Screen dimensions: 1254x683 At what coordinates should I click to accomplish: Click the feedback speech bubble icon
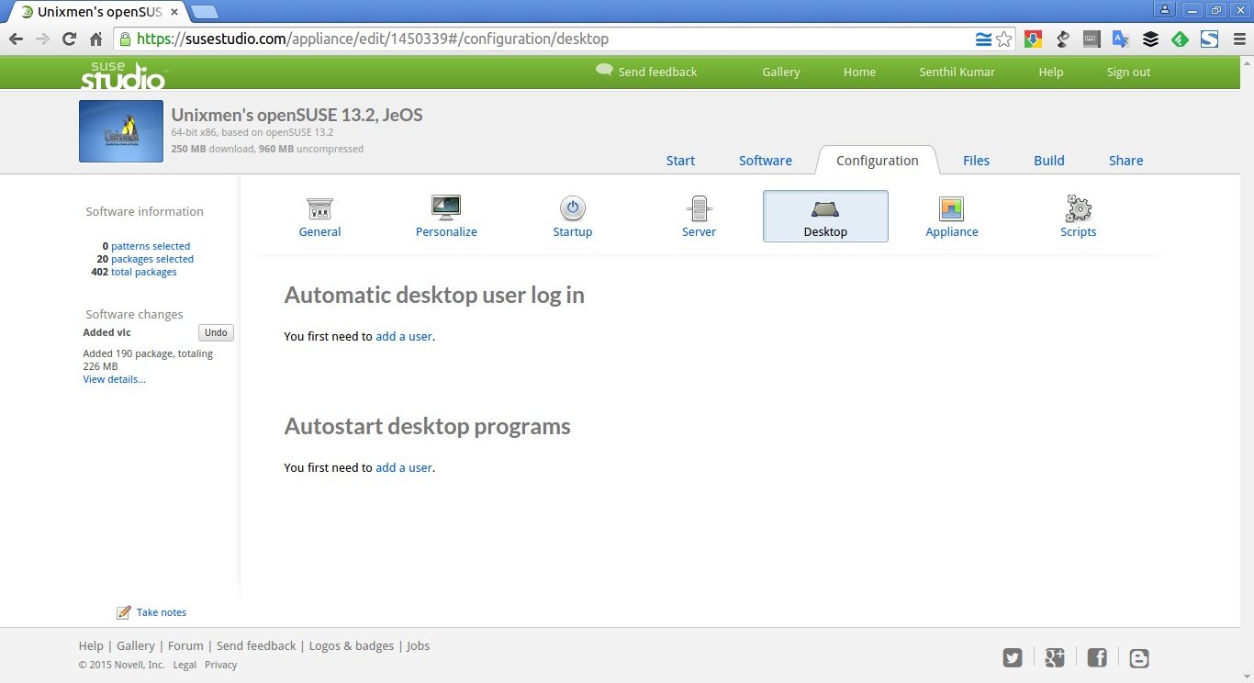(604, 70)
